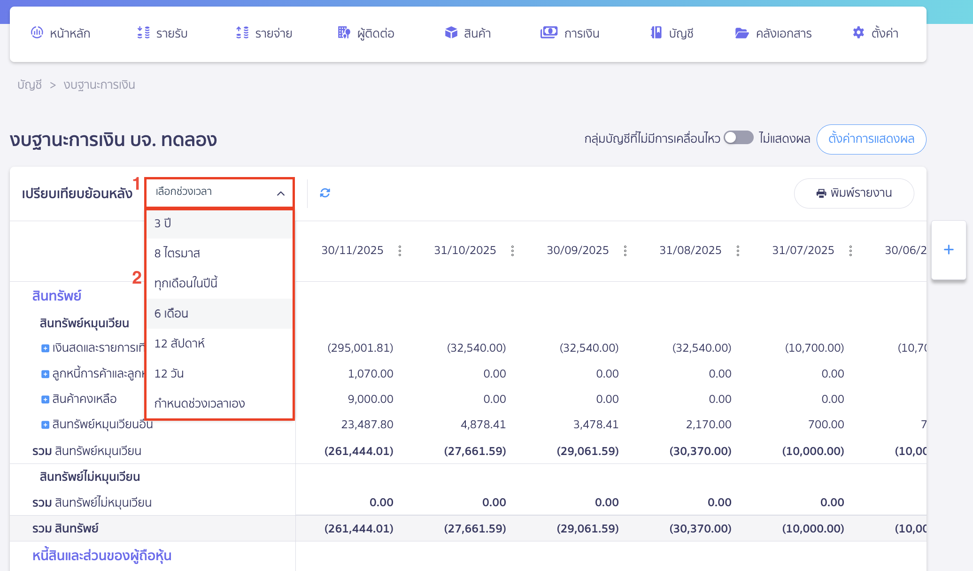
Task: Open the kebab menu for column 30/11/2025
Action: [x=400, y=250]
